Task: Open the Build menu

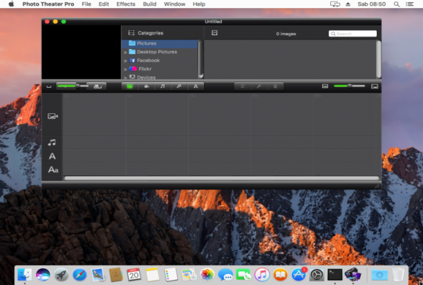Action: point(149,4)
